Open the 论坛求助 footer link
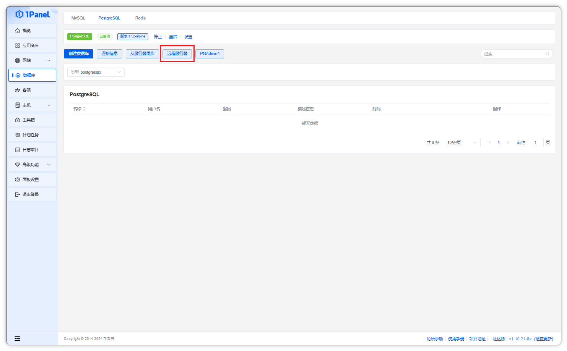567x351 pixels. pos(435,339)
